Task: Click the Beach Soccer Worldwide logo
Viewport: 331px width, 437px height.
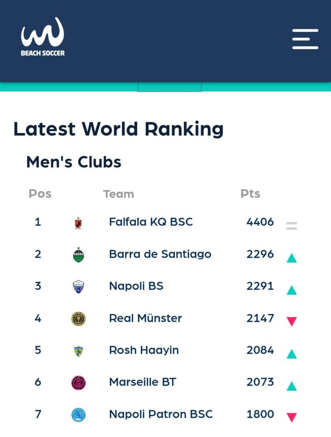Action: point(43,37)
